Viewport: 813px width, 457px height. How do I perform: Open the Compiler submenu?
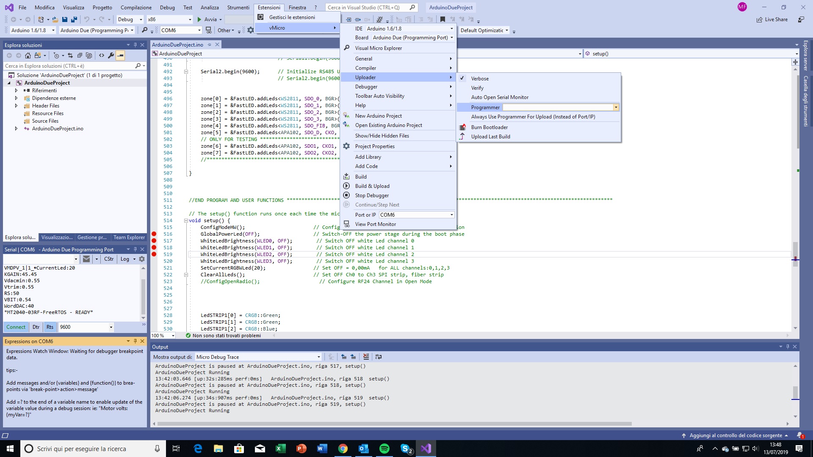tap(398, 68)
